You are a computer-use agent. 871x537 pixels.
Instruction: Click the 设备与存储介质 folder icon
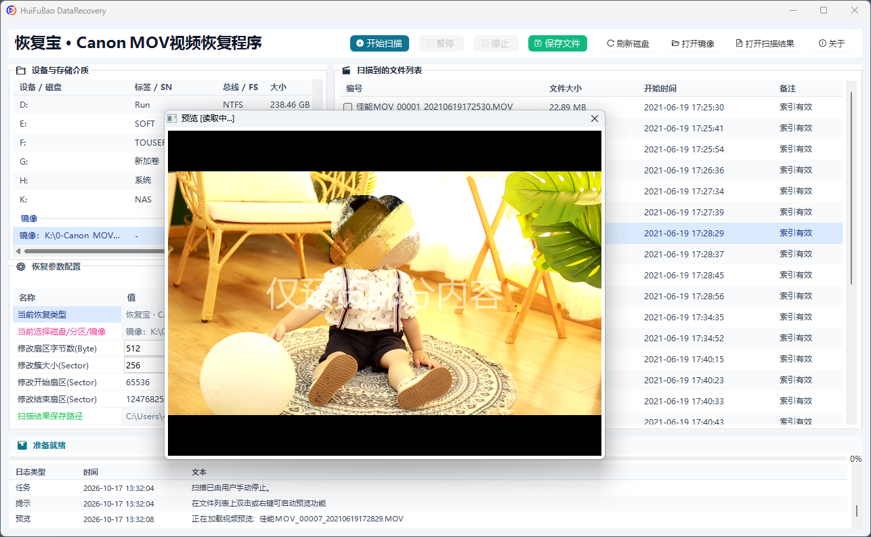21,70
